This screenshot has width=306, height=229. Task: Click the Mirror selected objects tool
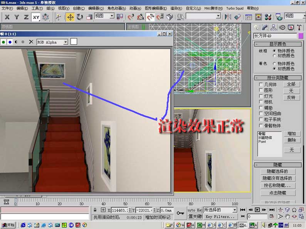(228, 17)
